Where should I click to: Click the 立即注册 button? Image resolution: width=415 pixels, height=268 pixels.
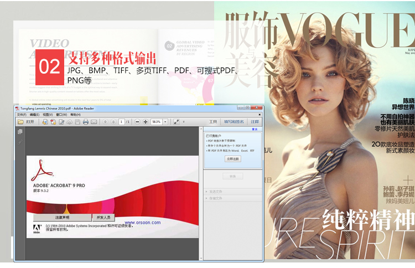(x=232, y=158)
